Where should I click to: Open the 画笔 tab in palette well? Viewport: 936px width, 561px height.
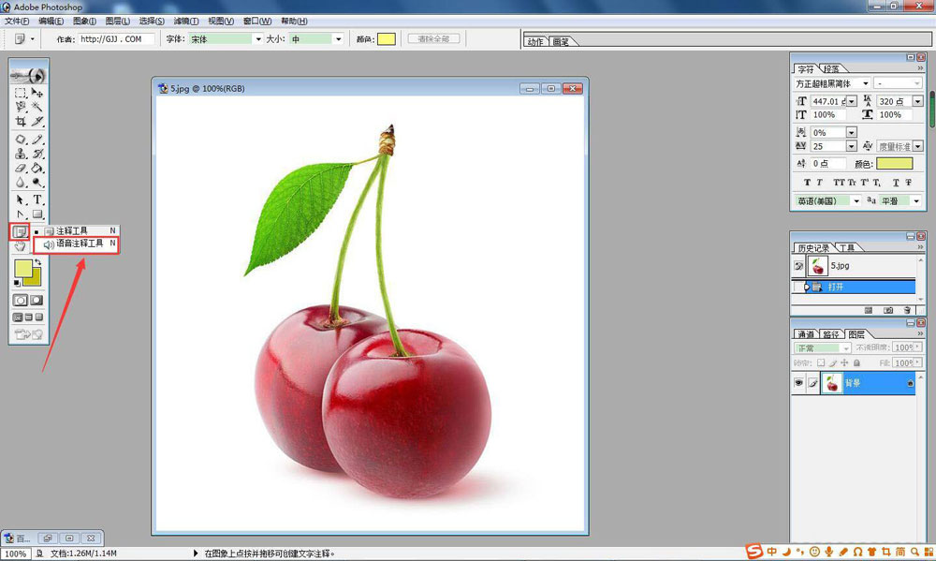click(x=561, y=42)
